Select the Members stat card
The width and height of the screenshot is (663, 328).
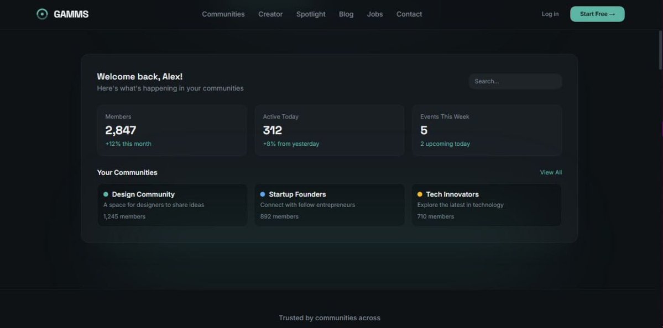tap(172, 130)
